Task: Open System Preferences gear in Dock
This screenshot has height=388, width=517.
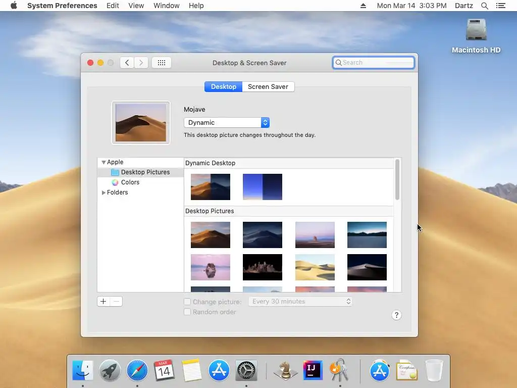Action: point(246,370)
